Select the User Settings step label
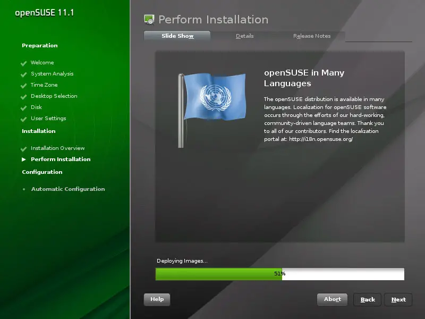The width and height of the screenshot is (425, 319). (48, 118)
